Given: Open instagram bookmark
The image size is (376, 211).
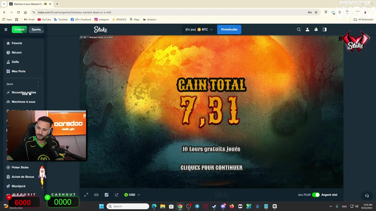Looking at the screenshot, I should 101,20.
